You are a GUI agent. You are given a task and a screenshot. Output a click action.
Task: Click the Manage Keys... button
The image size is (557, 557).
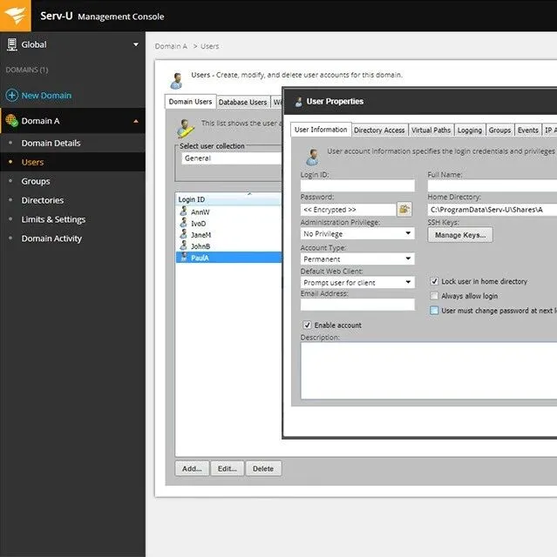tap(460, 235)
